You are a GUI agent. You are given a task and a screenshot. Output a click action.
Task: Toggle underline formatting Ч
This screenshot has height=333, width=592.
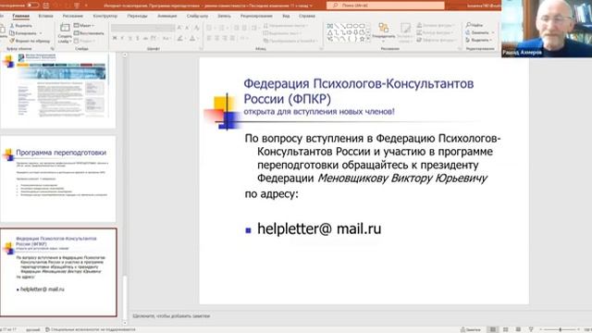(x=130, y=38)
